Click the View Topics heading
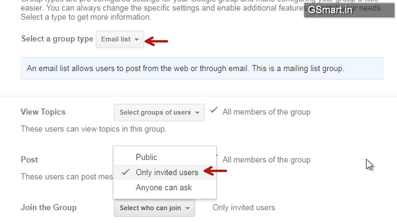This screenshot has width=397, height=223. 43,112
